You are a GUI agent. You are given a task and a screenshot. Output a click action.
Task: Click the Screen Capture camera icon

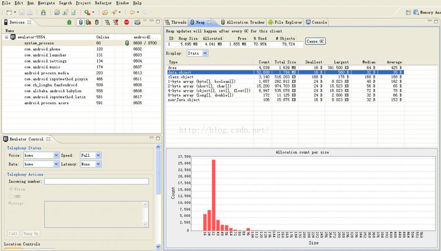(137, 22)
